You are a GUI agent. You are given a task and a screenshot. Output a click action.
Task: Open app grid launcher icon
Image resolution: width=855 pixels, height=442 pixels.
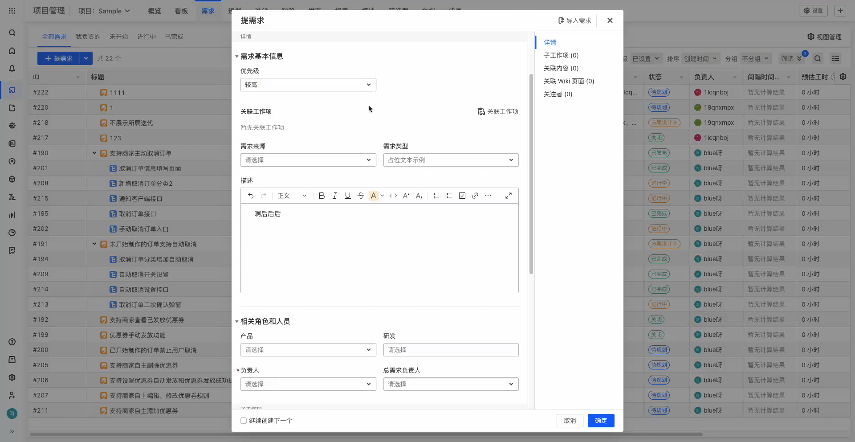pyautogui.click(x=12, y=11)
